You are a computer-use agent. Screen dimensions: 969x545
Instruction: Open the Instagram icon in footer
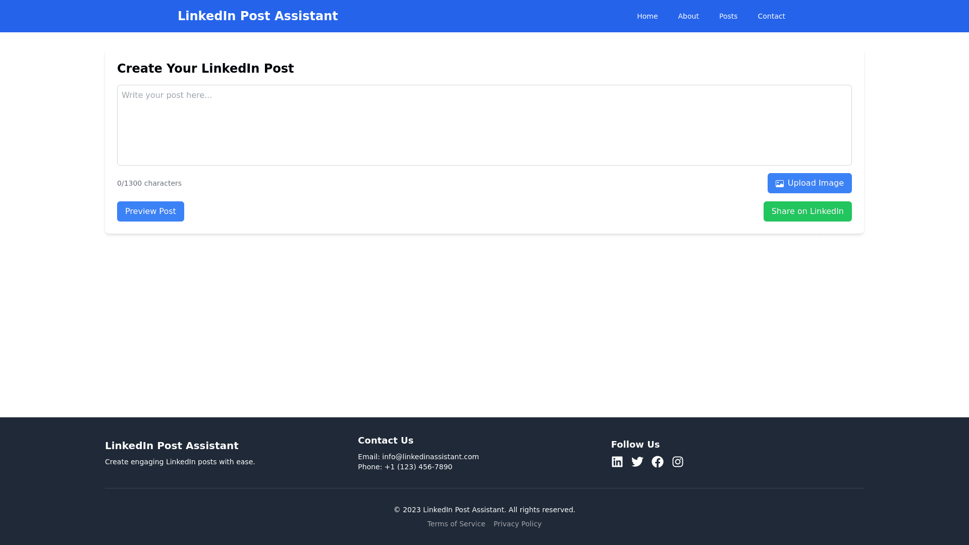[677, 462]
